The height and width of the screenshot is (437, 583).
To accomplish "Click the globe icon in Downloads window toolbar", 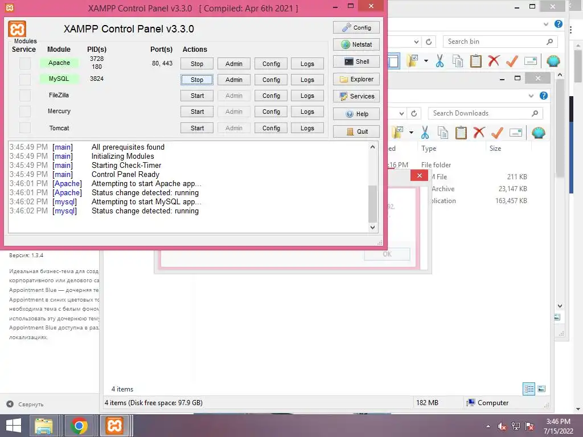I will pos(539,133).
